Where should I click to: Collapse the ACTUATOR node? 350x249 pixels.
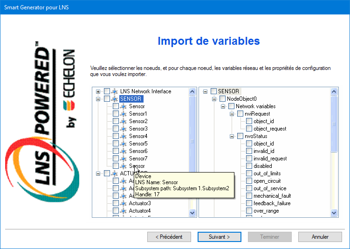click(x=98, y=173)
